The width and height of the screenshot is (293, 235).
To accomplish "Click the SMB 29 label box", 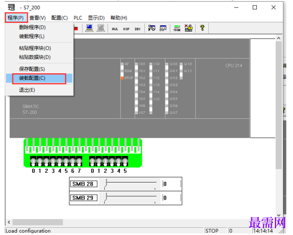I will (84, 198).
